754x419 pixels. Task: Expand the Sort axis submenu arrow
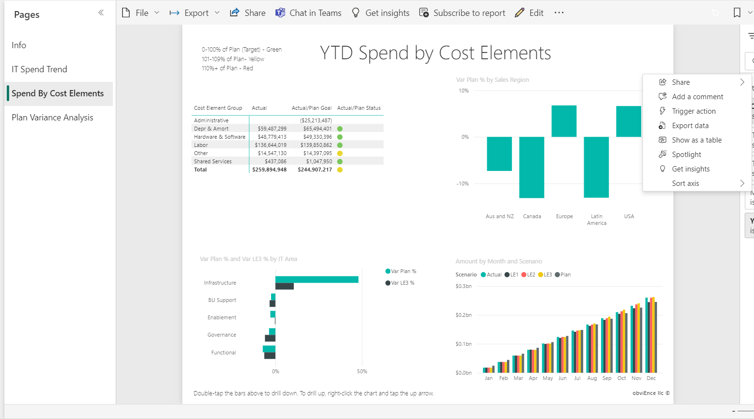742,183
